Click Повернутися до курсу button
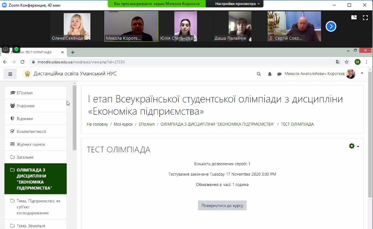Image resolution: width=373 pixels, height=229 pixels. 222,205
